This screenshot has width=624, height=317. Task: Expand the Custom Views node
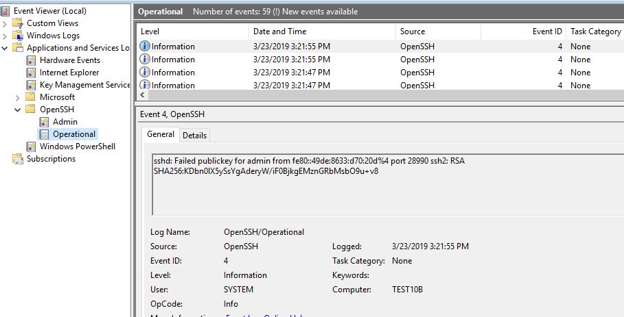pyautogui.click(x=5, y=24)
